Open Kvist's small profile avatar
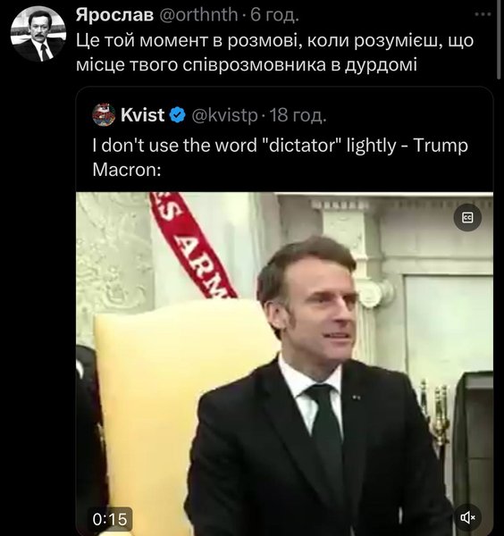This screenshot has width=504, height=536. click(104, 114)
